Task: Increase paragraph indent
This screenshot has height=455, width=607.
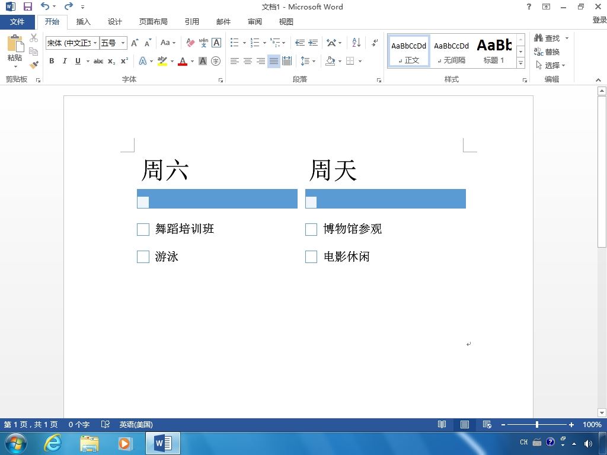Action: tap(313, 43)
